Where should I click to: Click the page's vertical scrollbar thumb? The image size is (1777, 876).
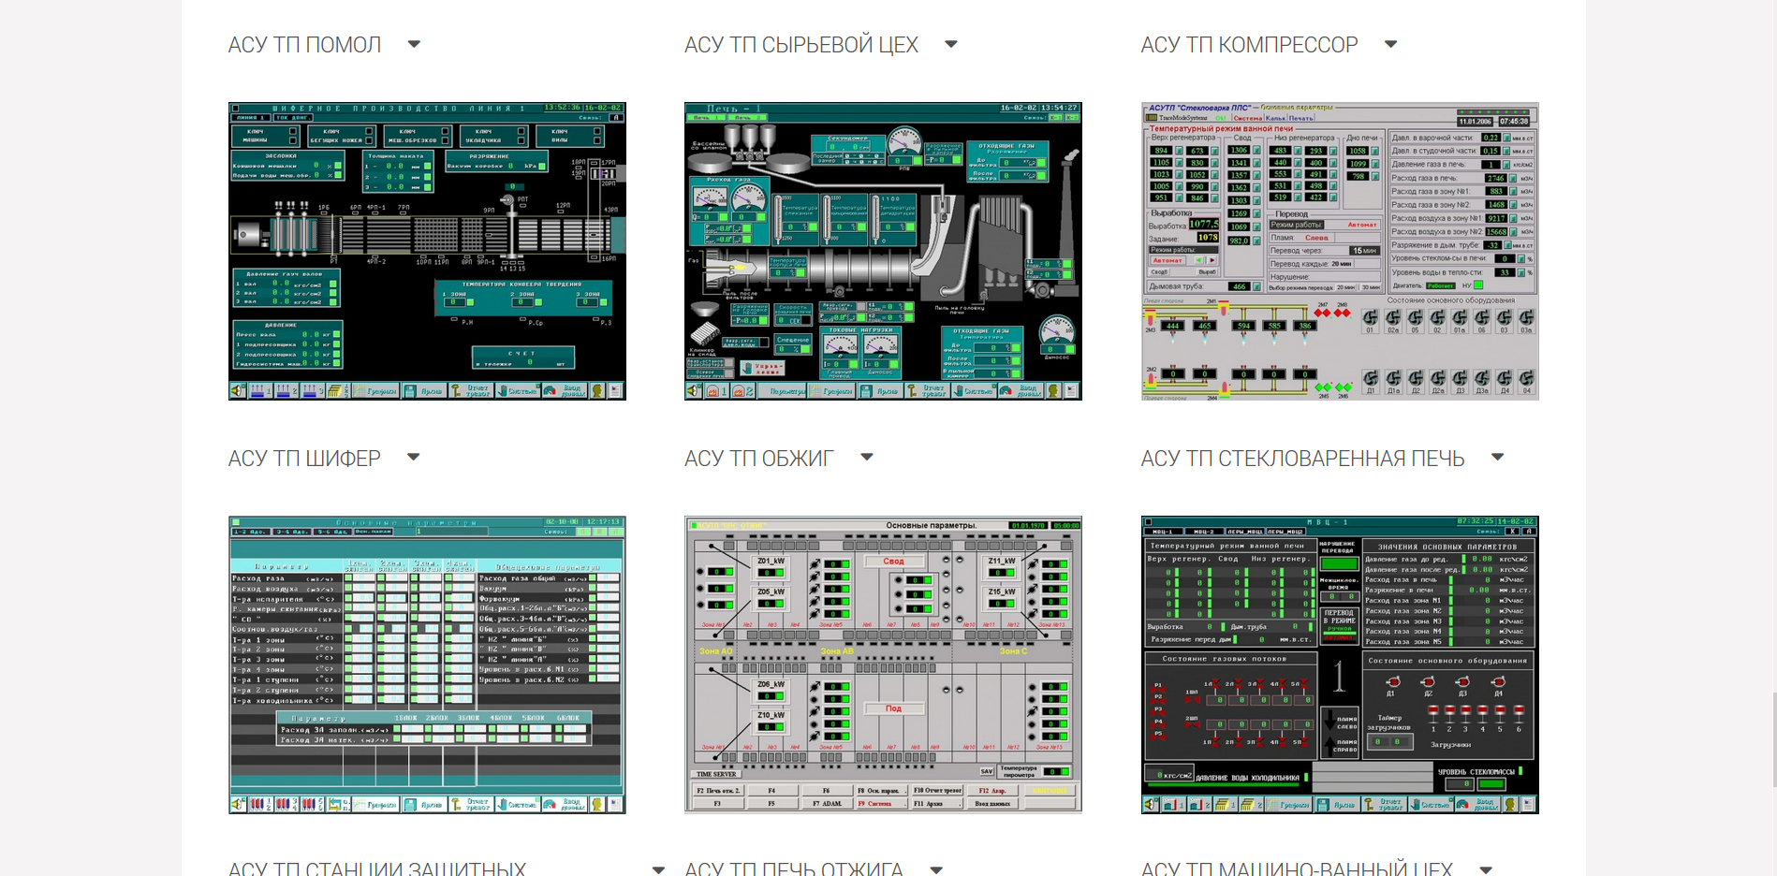pyautogui.click(x=1772, y=739)
